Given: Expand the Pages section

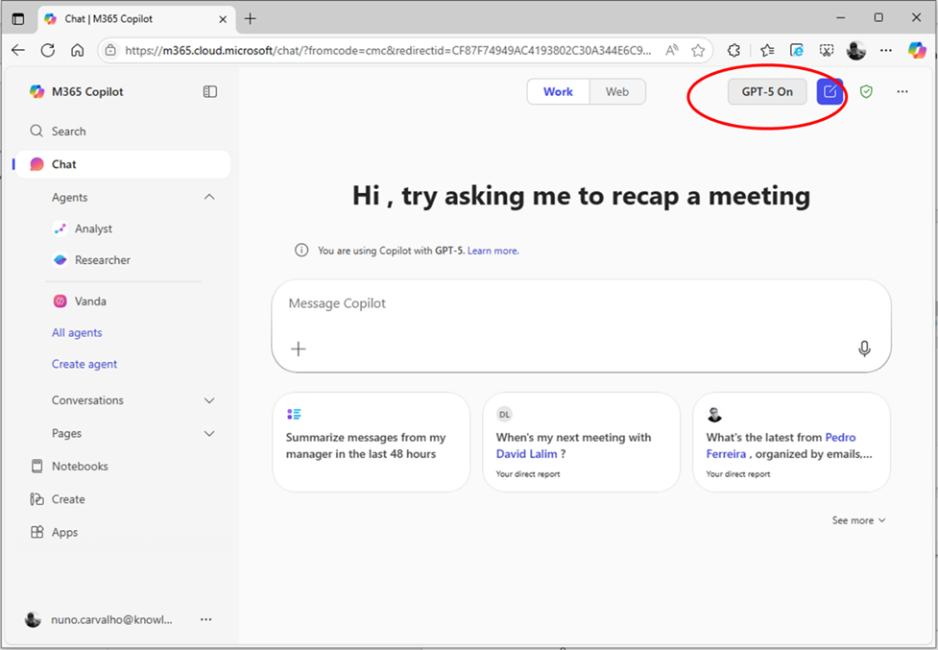Looking at the screenshot, I should [209, 434].
